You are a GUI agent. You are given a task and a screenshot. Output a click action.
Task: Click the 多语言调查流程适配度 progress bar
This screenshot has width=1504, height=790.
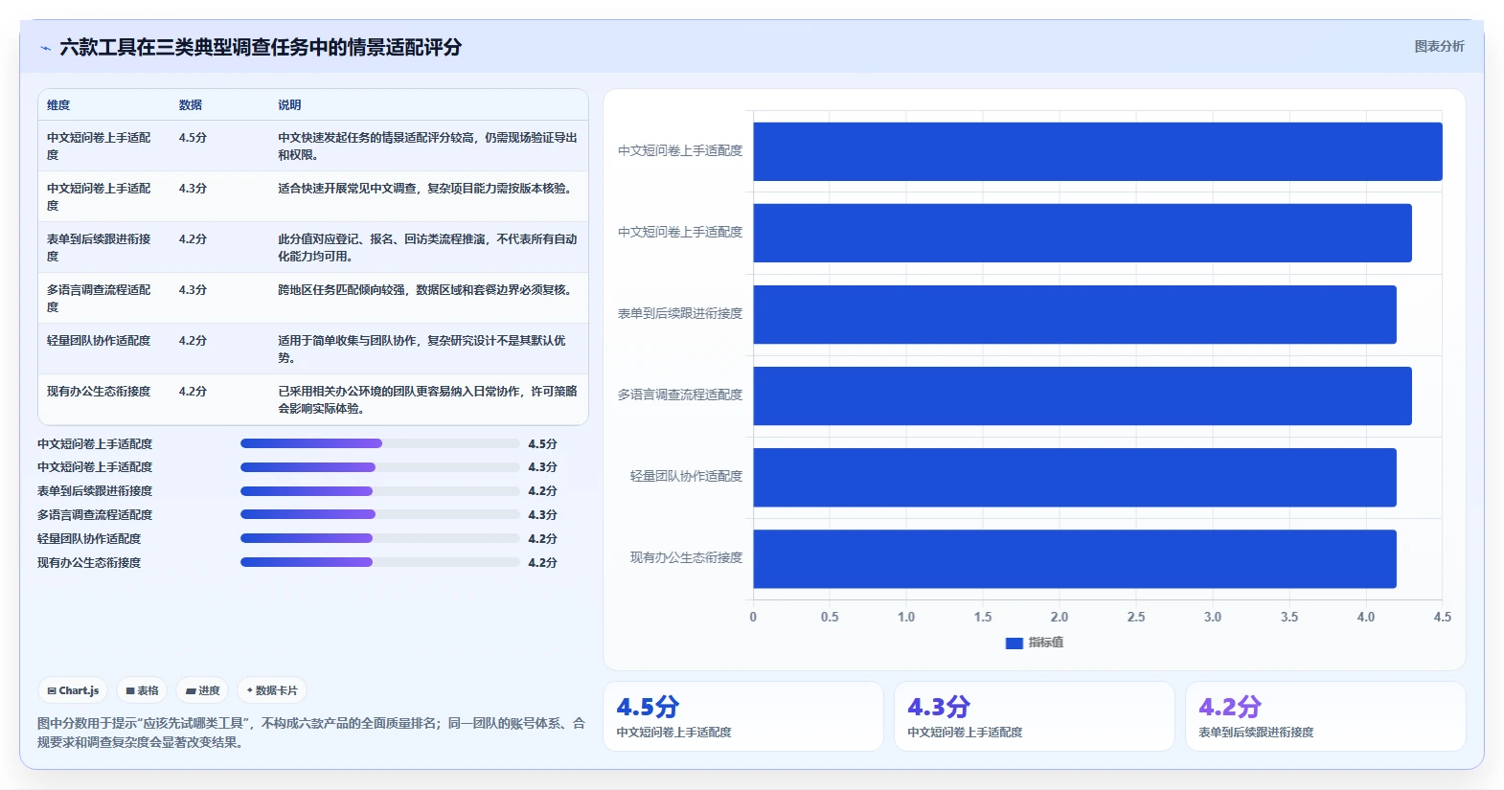pyautogui.click(x=379, y=514)
